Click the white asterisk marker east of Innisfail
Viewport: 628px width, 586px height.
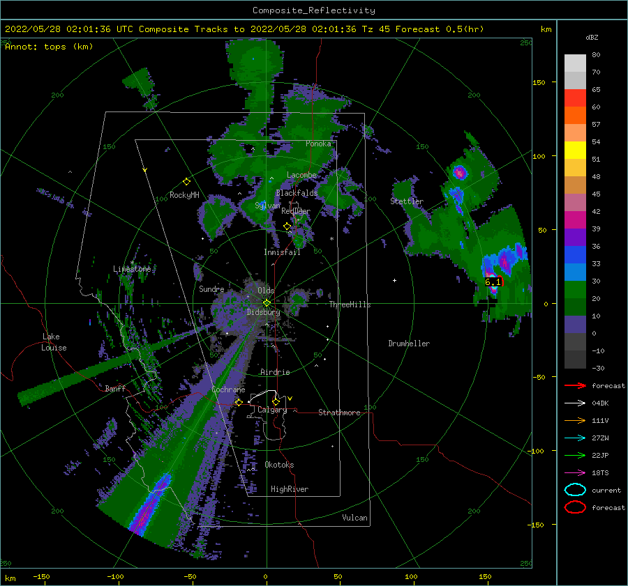(331, 239)
